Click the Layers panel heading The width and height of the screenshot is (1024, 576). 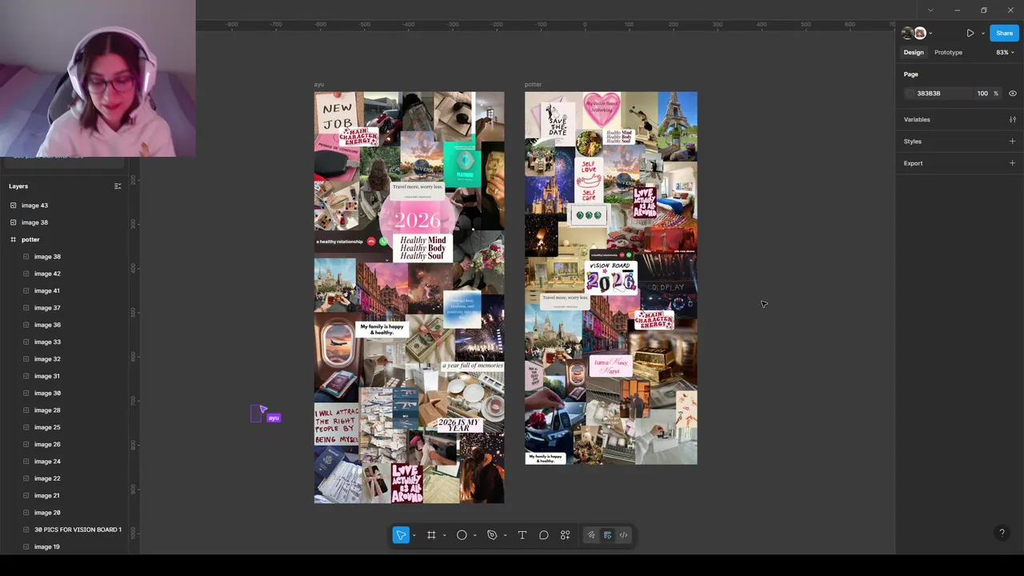[18, 186]
